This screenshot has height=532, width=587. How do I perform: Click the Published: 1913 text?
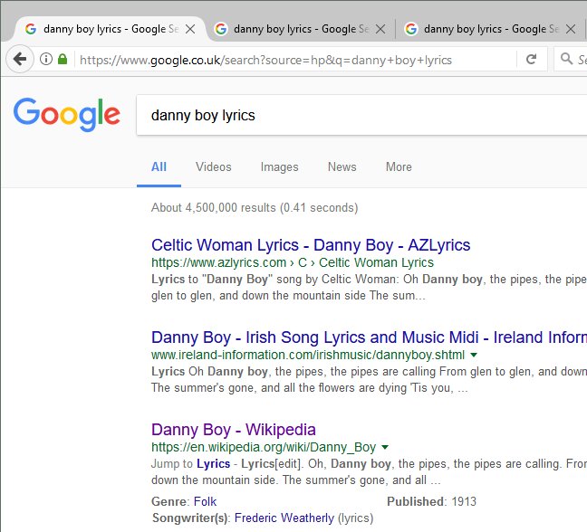click(x=431, y=501)
